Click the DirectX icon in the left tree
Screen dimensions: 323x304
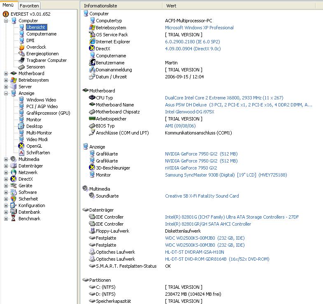(x=14, y=179)
